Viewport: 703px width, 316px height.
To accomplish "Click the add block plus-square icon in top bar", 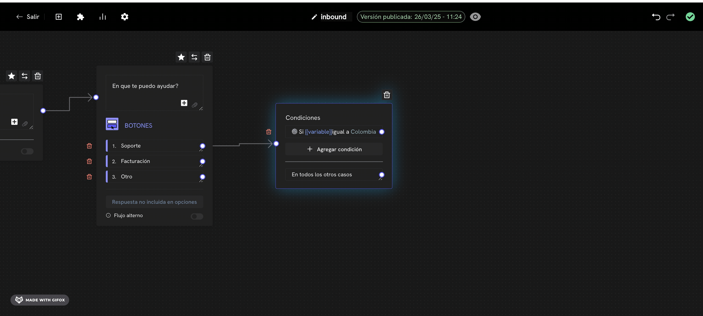I will click(x=59, y=17).
